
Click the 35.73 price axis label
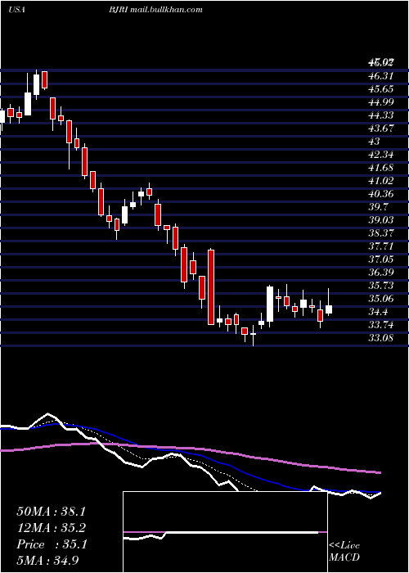click(x=382, y=286)
